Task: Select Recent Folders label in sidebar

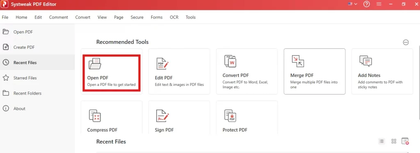Action: [27, 93]
